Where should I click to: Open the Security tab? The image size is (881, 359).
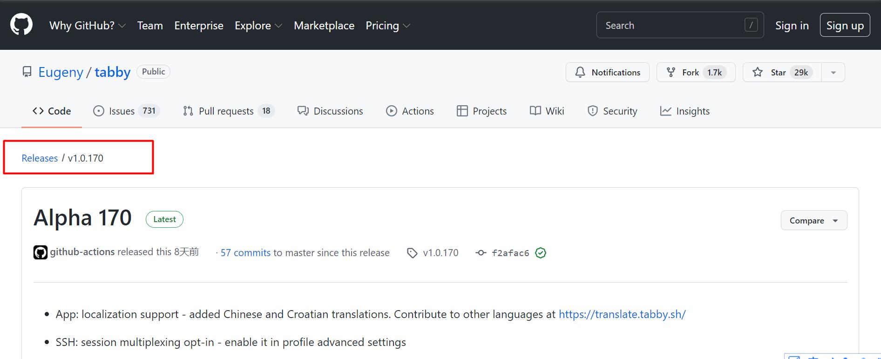(x=612, y=111)
